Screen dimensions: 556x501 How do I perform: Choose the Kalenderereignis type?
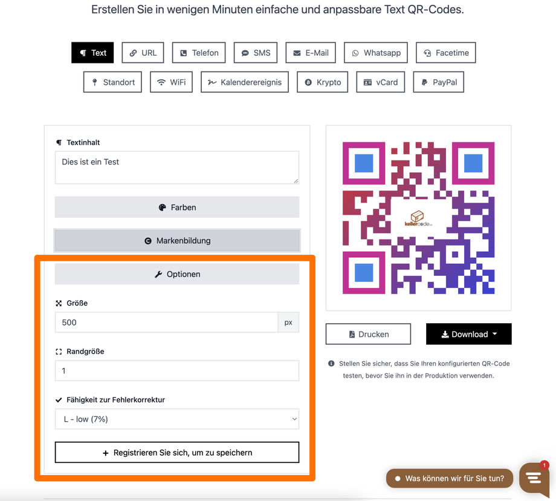245,82
